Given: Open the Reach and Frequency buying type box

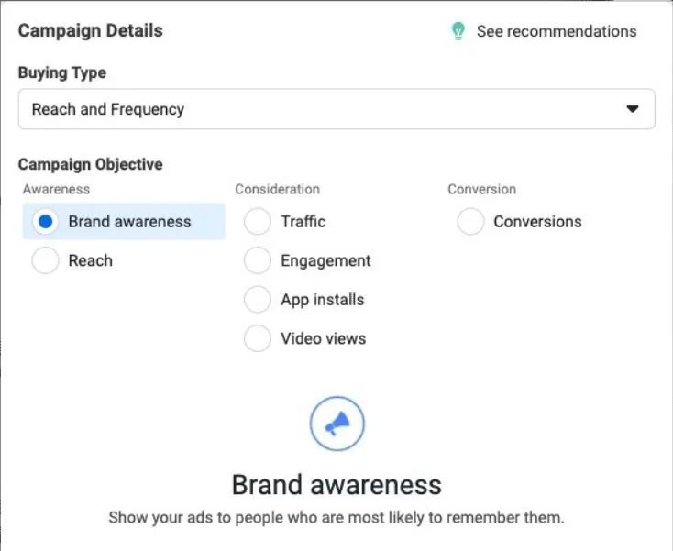Looking at the screenshot, I should (321, 109).
